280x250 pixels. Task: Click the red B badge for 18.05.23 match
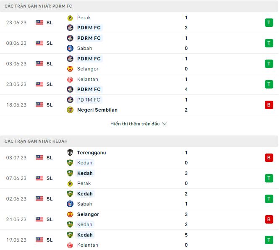tap(269, 105)
